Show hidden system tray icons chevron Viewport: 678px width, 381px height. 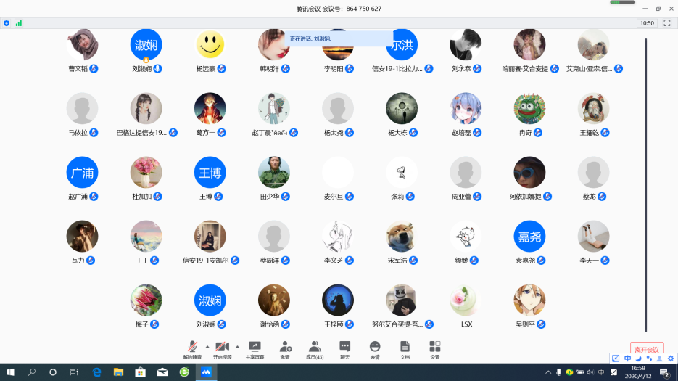548,372
